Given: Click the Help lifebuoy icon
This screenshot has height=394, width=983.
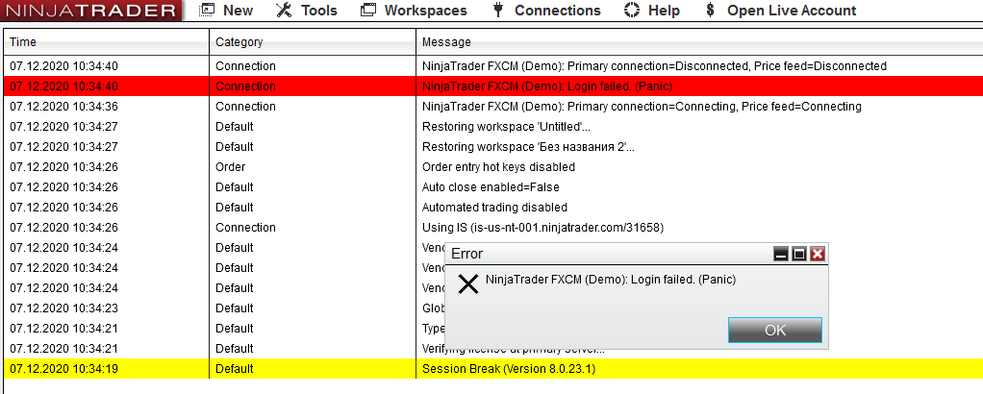Looking at the screenshot, I should 632,11.
